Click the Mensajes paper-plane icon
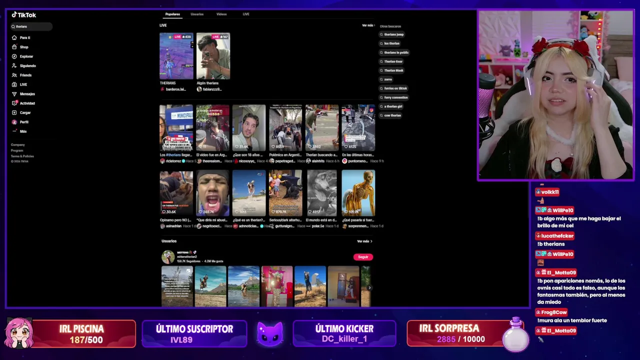This screenshot has width=640, height=360. click(x=14, y=94)
